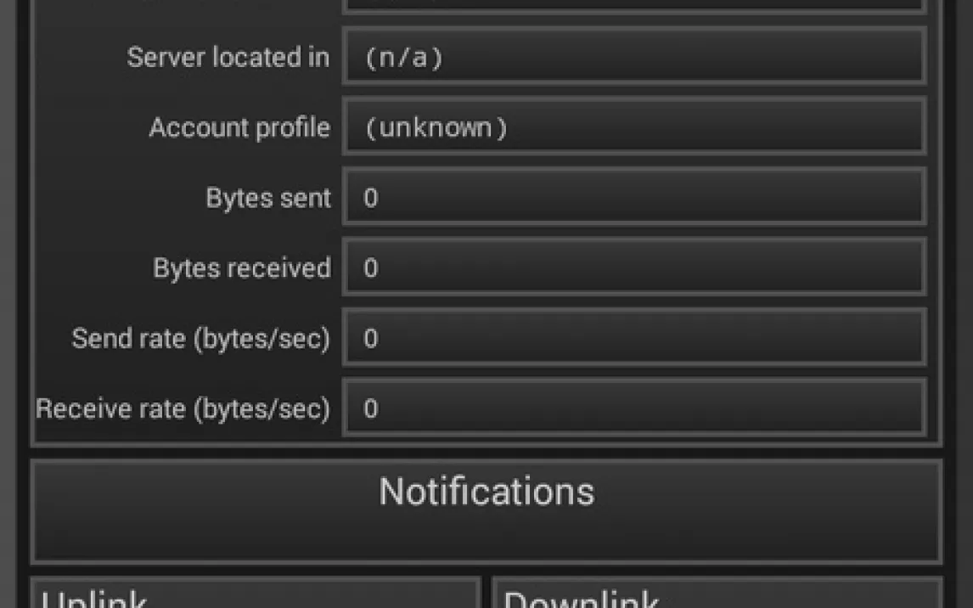Select the Bytes received value field
Screen dimensions: 973x608
pos(634,267)
